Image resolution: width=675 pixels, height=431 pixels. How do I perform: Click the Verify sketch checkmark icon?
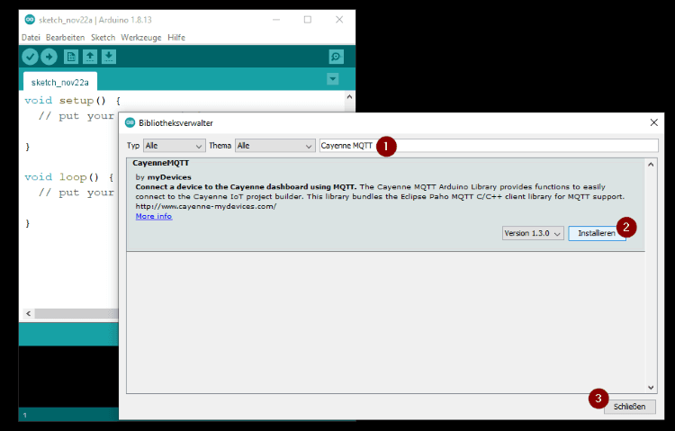pos(30,57)
